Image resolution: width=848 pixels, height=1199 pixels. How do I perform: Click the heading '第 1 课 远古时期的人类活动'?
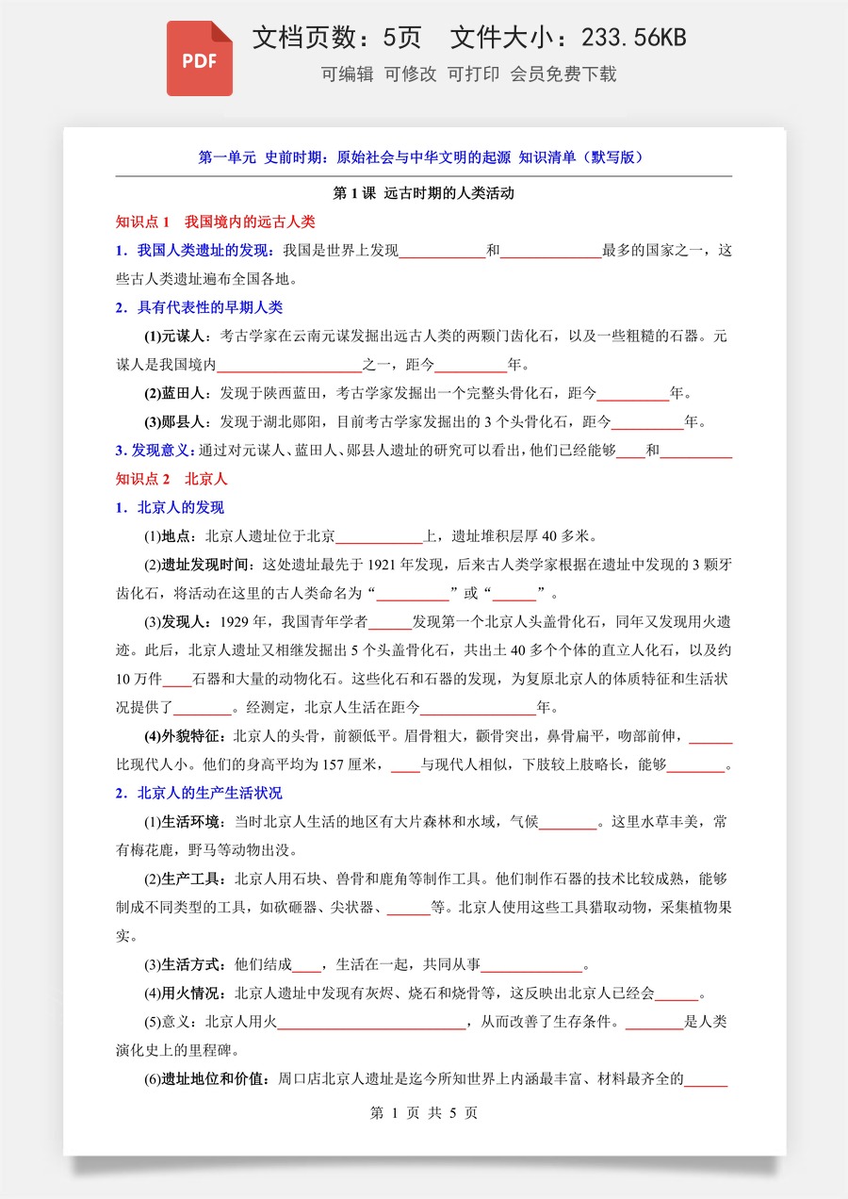click(424, 194)
